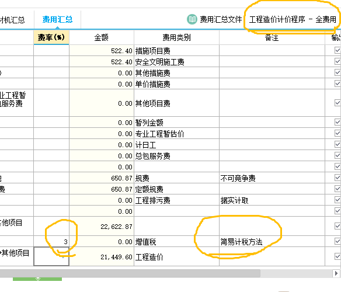
Task: Click the 22,622.87 amount cell
Action: click(x=102, y=226)
